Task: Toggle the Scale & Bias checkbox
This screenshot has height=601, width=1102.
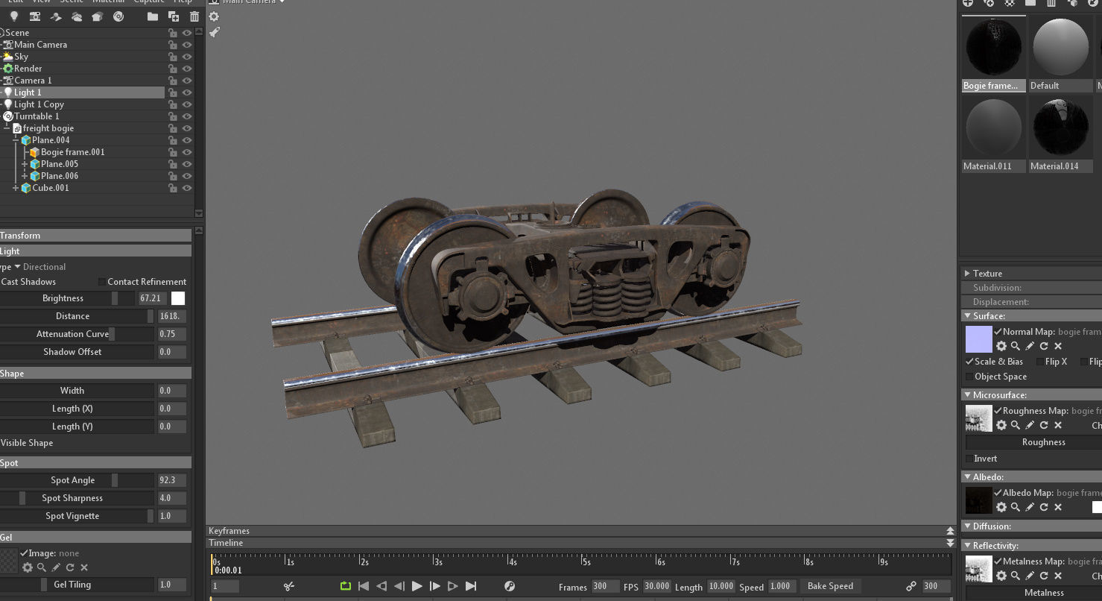Action: coord(969,362)
